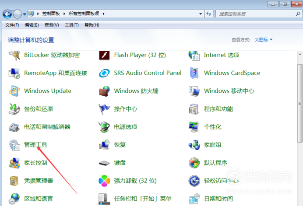This screenshot has height=206, width=303.
Task: Open the recent pages dropdown arrow
Action: [25, 14]
